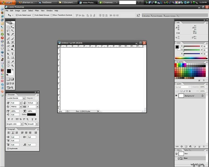This screenshot has width=209, height=167.
Task: Open the layer blend mode dropdown showing Normal
Action: [183, 87]
